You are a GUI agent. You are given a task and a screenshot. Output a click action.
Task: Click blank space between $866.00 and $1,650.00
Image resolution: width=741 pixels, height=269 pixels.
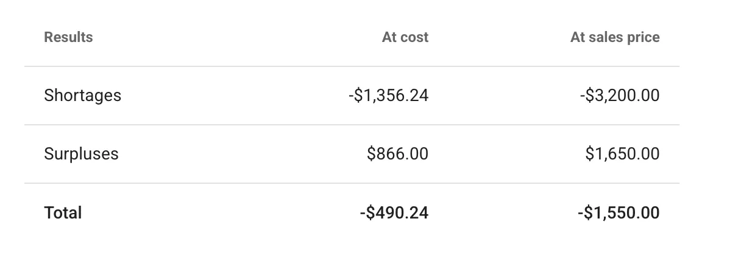point(506,154)
